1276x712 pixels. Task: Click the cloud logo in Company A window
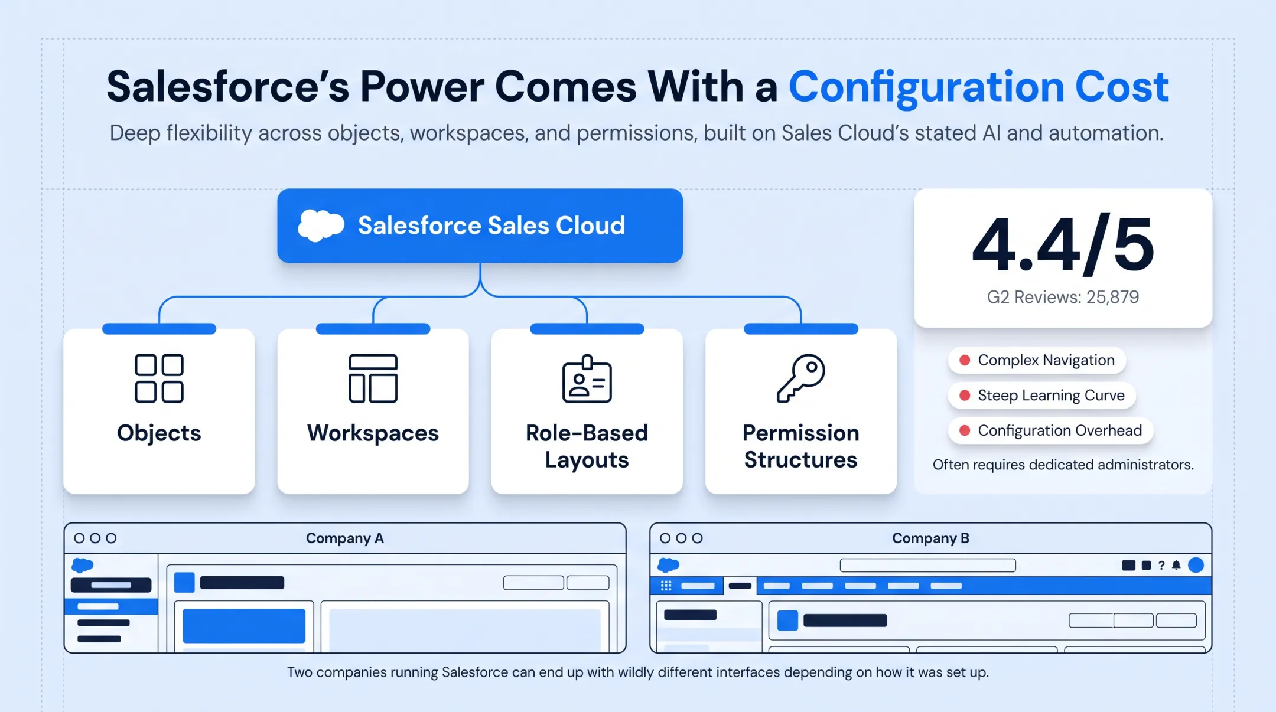tap(82, 565)
